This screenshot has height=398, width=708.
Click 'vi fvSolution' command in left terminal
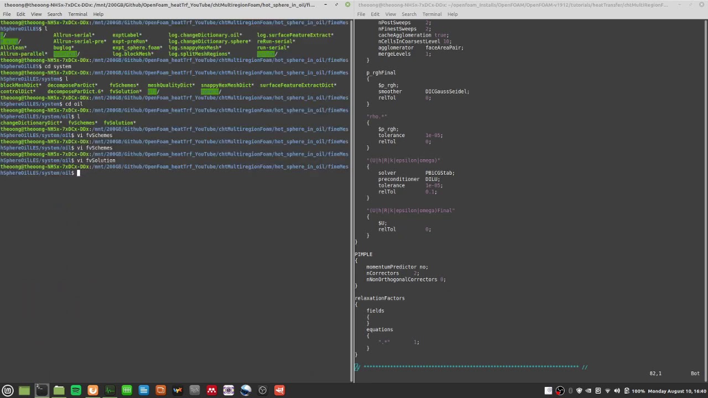point(96,160)
